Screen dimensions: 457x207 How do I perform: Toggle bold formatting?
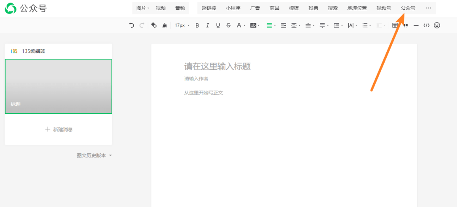pos(197,25)
